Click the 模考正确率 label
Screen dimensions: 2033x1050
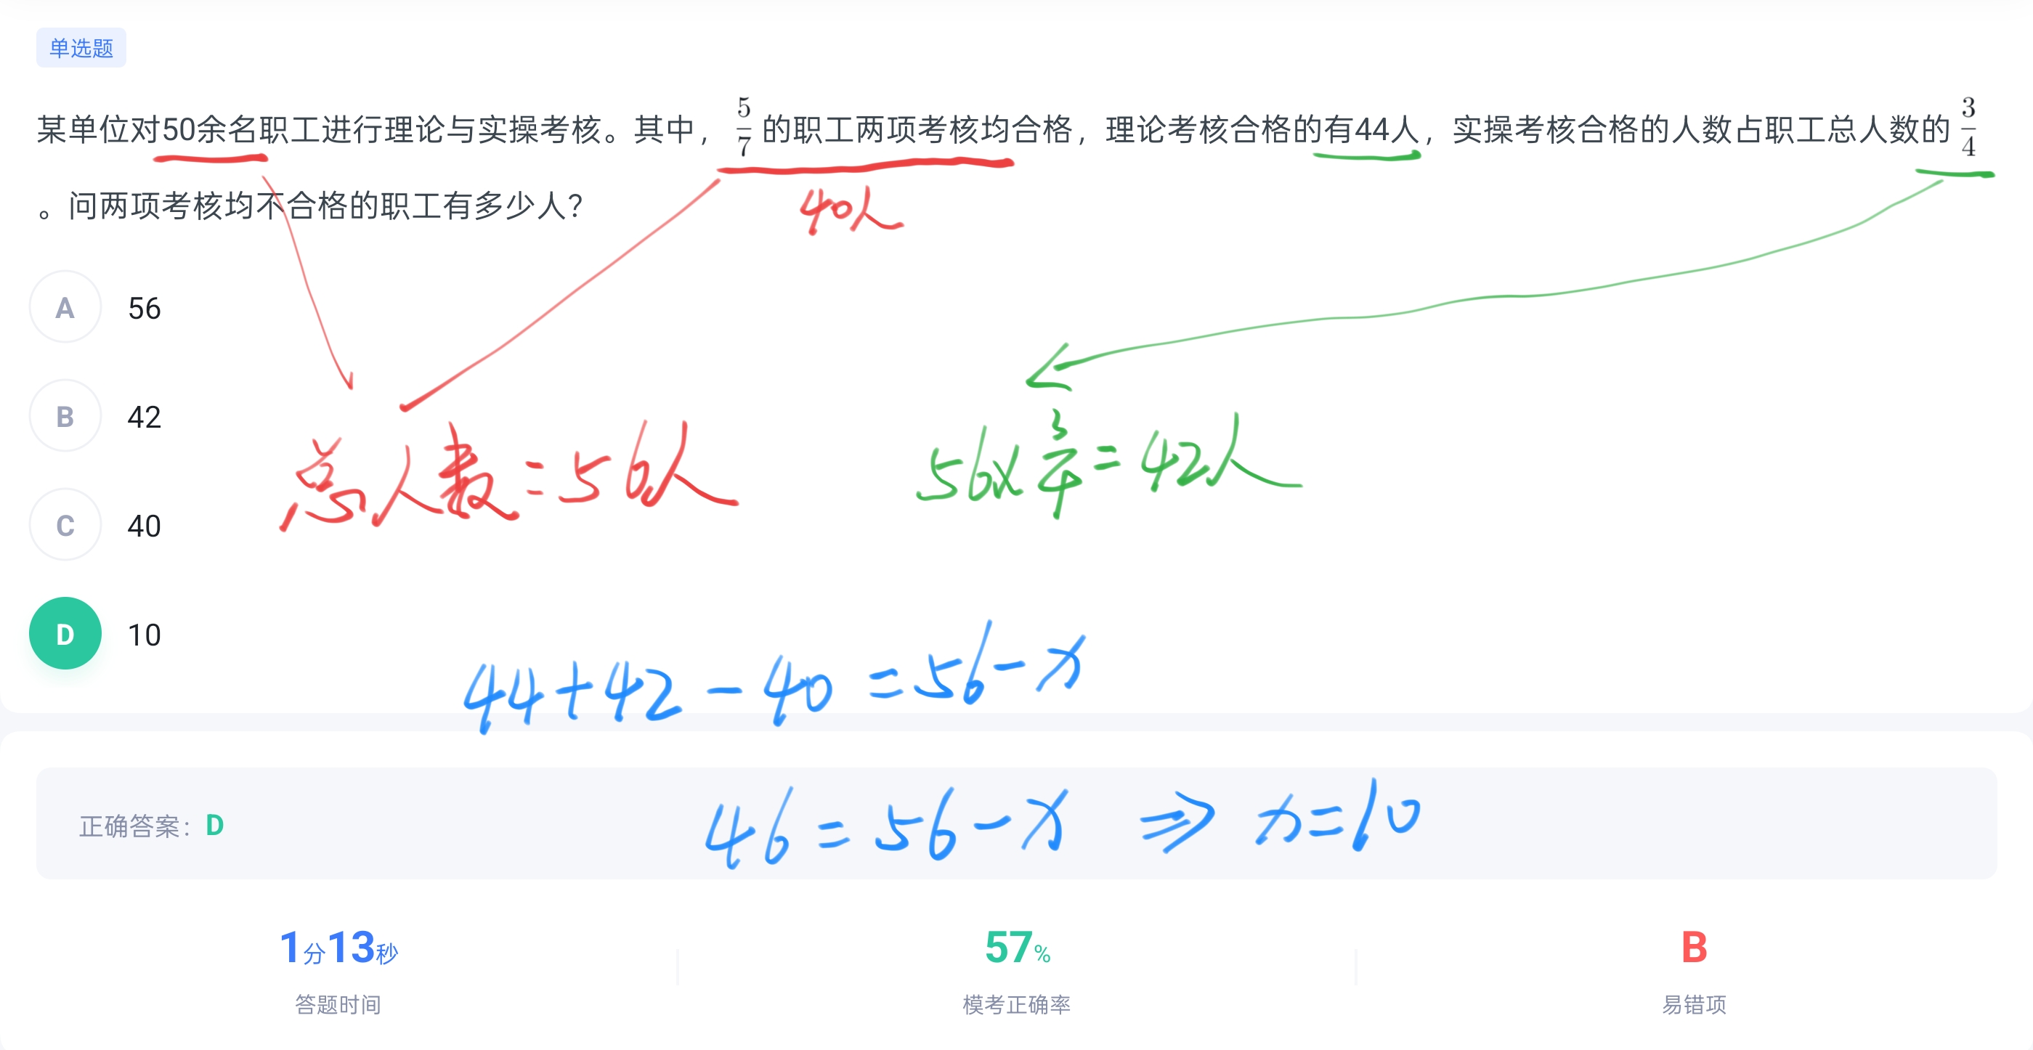1017,1004
